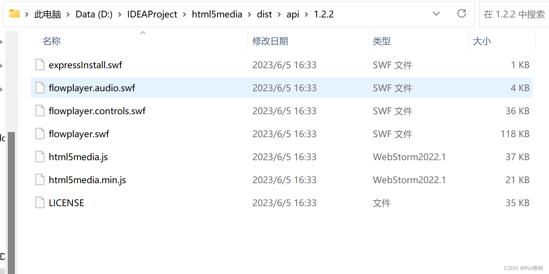Click the folder icon in the address bar
Screen dimensions: 549x274
coord(14,14)
